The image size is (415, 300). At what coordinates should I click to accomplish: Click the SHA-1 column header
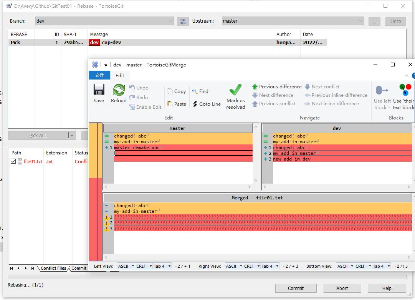click(x=74, y=35)
